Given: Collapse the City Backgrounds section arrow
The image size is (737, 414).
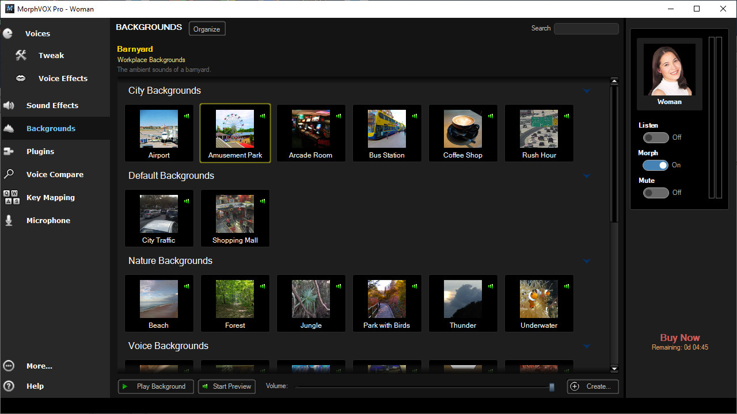Looking at the screenshot, I should 587,91.
